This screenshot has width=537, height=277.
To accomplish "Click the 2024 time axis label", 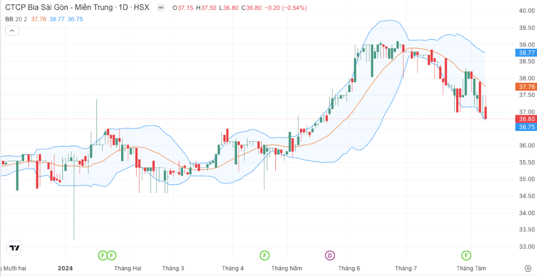I will tap(66, 268).
